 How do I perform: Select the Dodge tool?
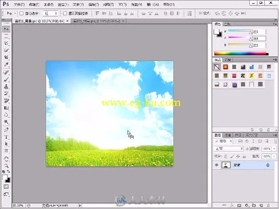point(7,122)
